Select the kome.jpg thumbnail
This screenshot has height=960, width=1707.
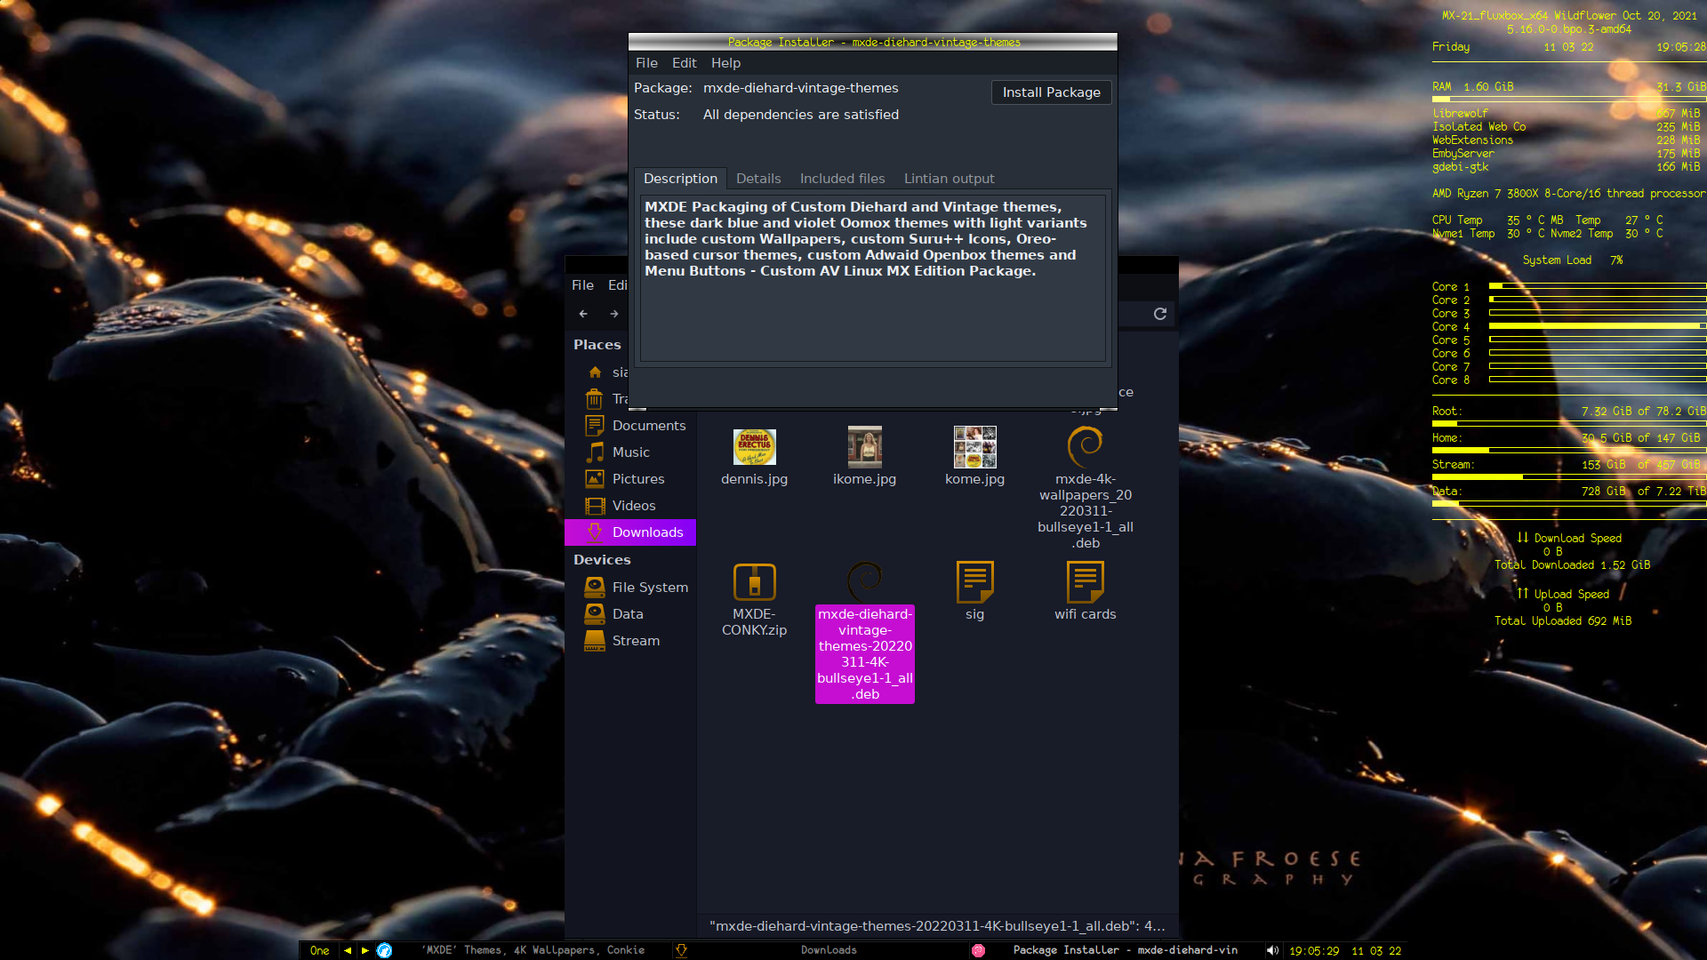[x=974, y=447]
